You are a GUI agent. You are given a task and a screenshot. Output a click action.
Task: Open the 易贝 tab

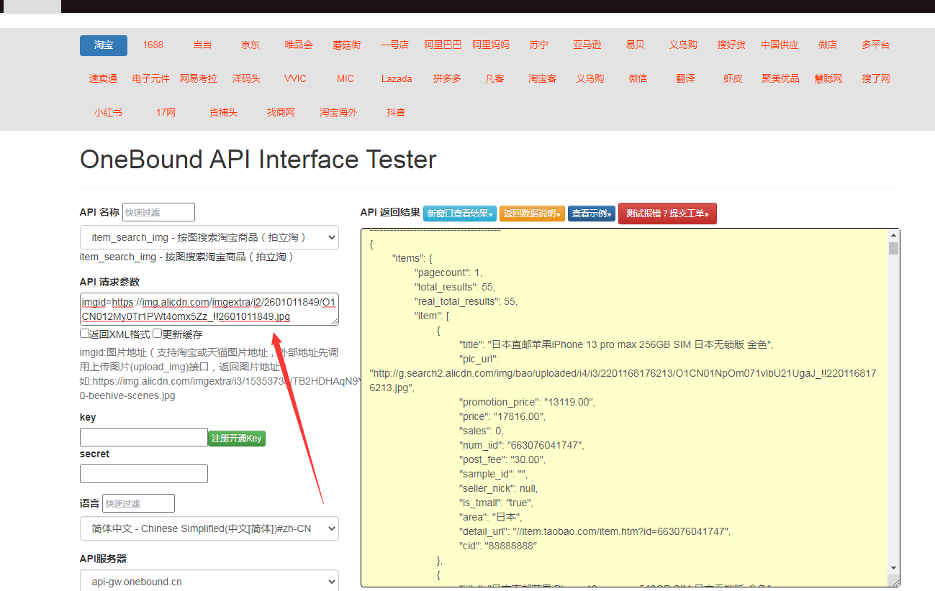(636, 45)
